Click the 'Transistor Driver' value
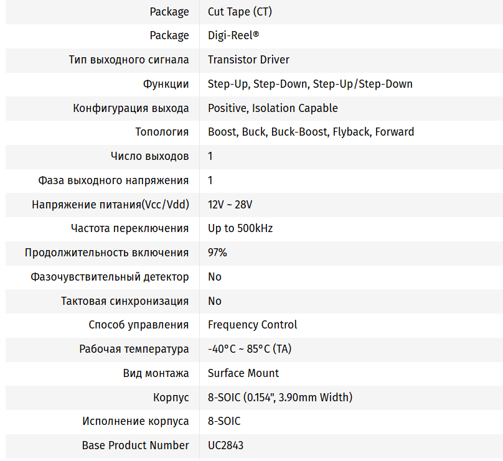 (x=248, y=60)
